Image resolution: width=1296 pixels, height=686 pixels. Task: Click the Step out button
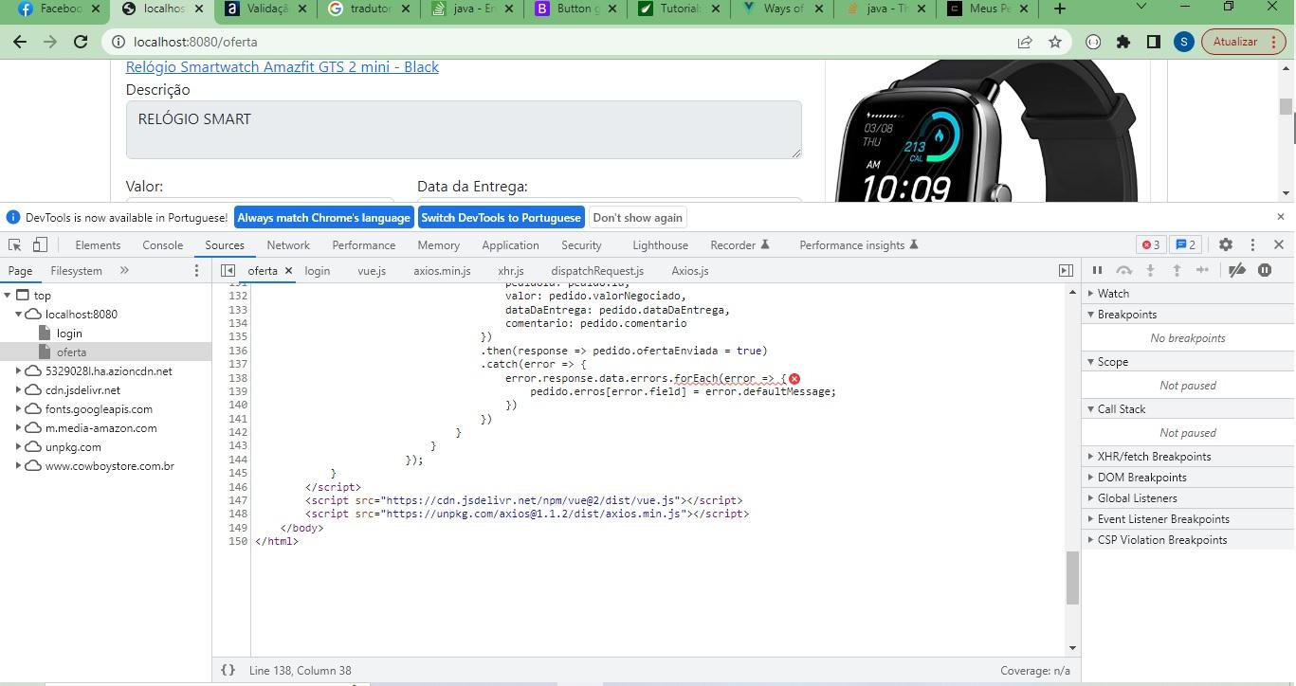tap(1177, 270)
